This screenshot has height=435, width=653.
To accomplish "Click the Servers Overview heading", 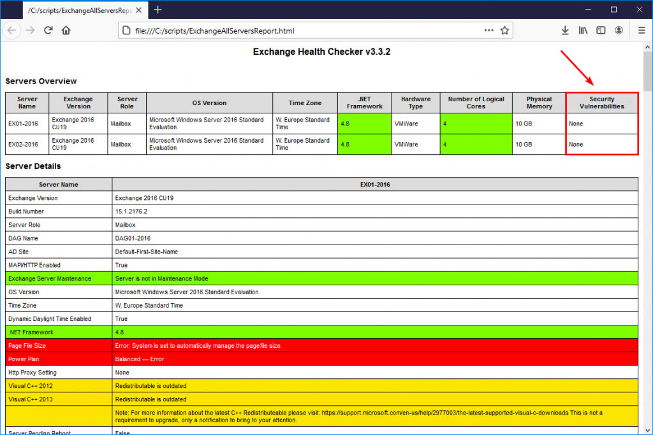I will pos(41,81).
